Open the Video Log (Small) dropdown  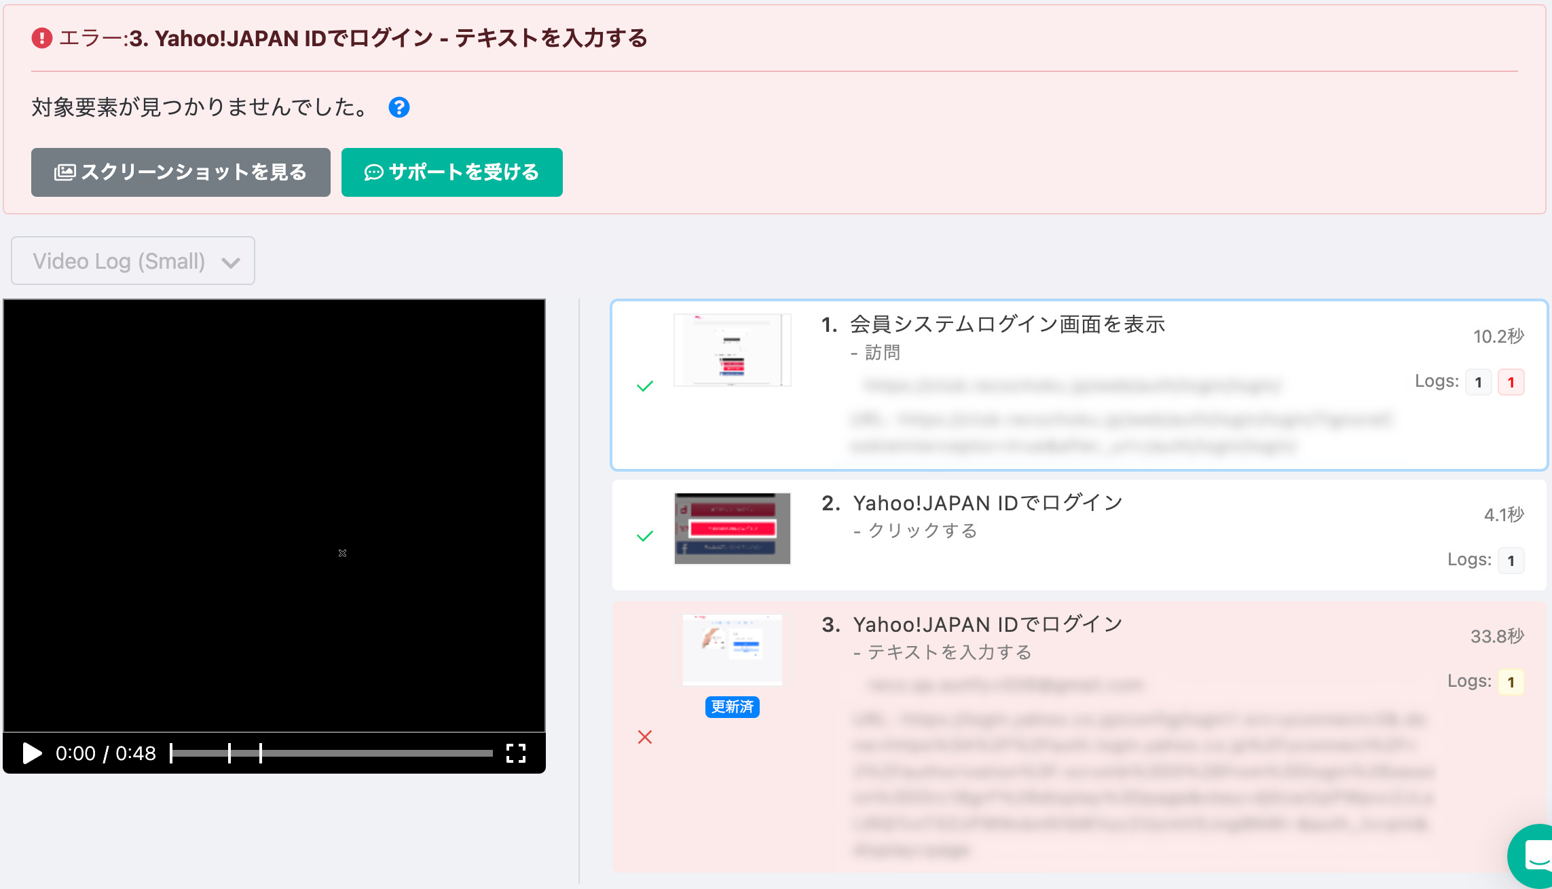point(133,261)
